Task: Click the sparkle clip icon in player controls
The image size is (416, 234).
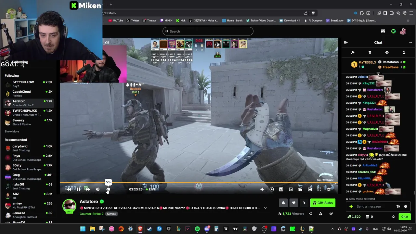Action: coord(262,189)
